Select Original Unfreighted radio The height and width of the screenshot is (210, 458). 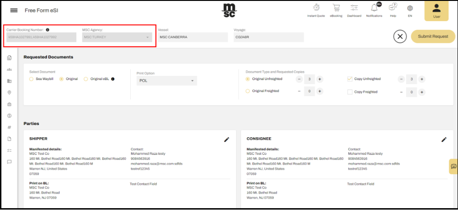click(x=248, y=79)
